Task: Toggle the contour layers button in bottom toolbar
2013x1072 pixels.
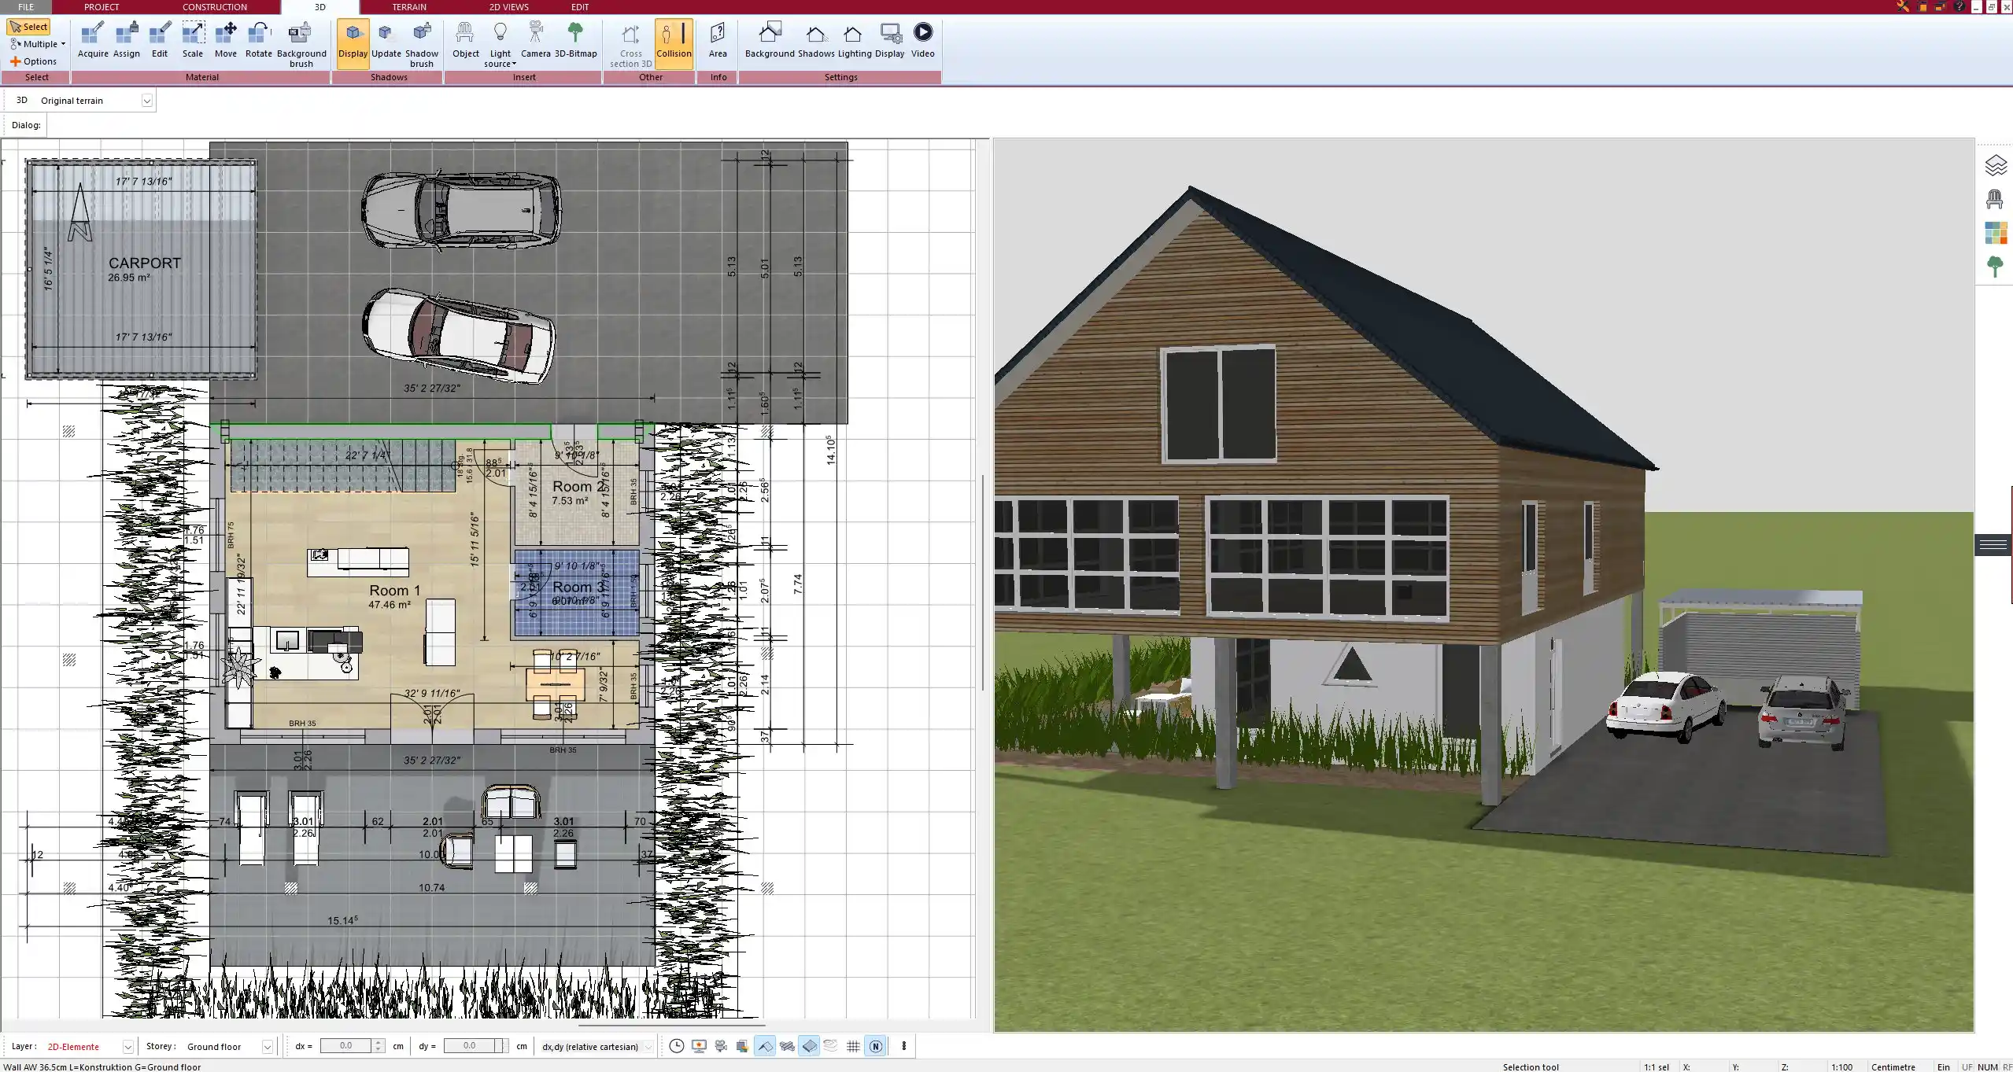Action: coord(830,1046)
